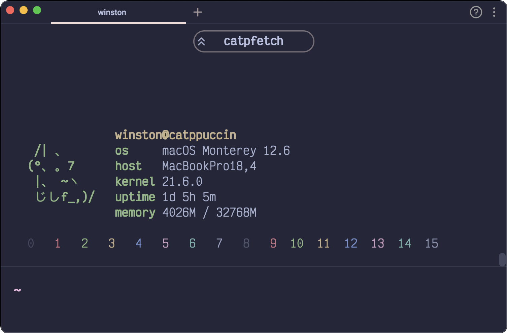Click the double chevron up icon
The image size is (507, 333).
pyautogui.click(x=201, y=41)
